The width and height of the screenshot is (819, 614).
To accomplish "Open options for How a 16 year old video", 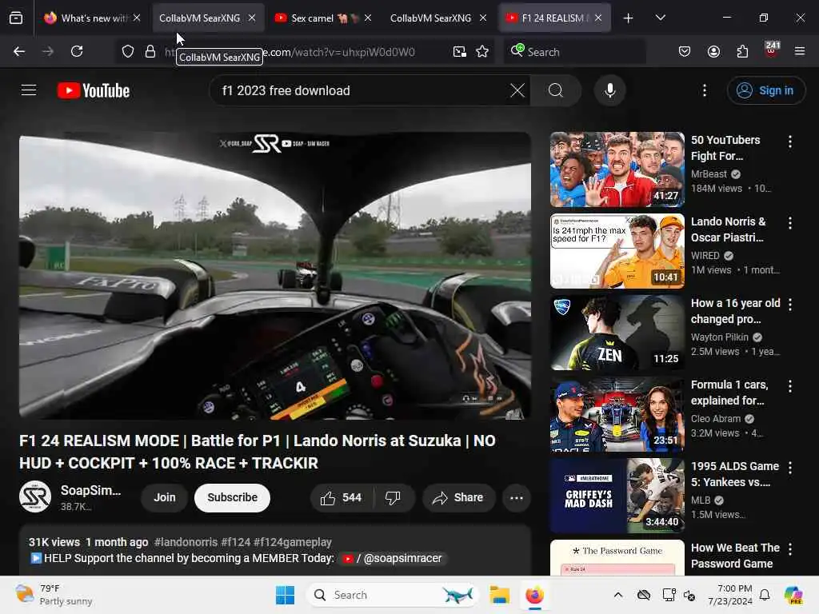I will click(x=790, y=305).
